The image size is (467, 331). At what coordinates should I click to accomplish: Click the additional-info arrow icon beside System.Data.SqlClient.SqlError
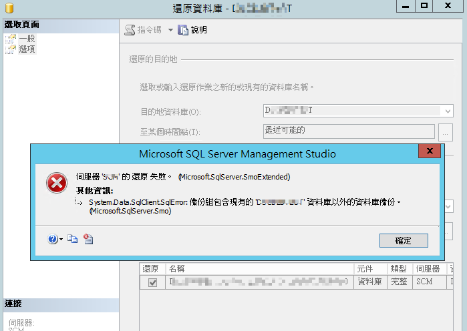(x=79, y=202)
